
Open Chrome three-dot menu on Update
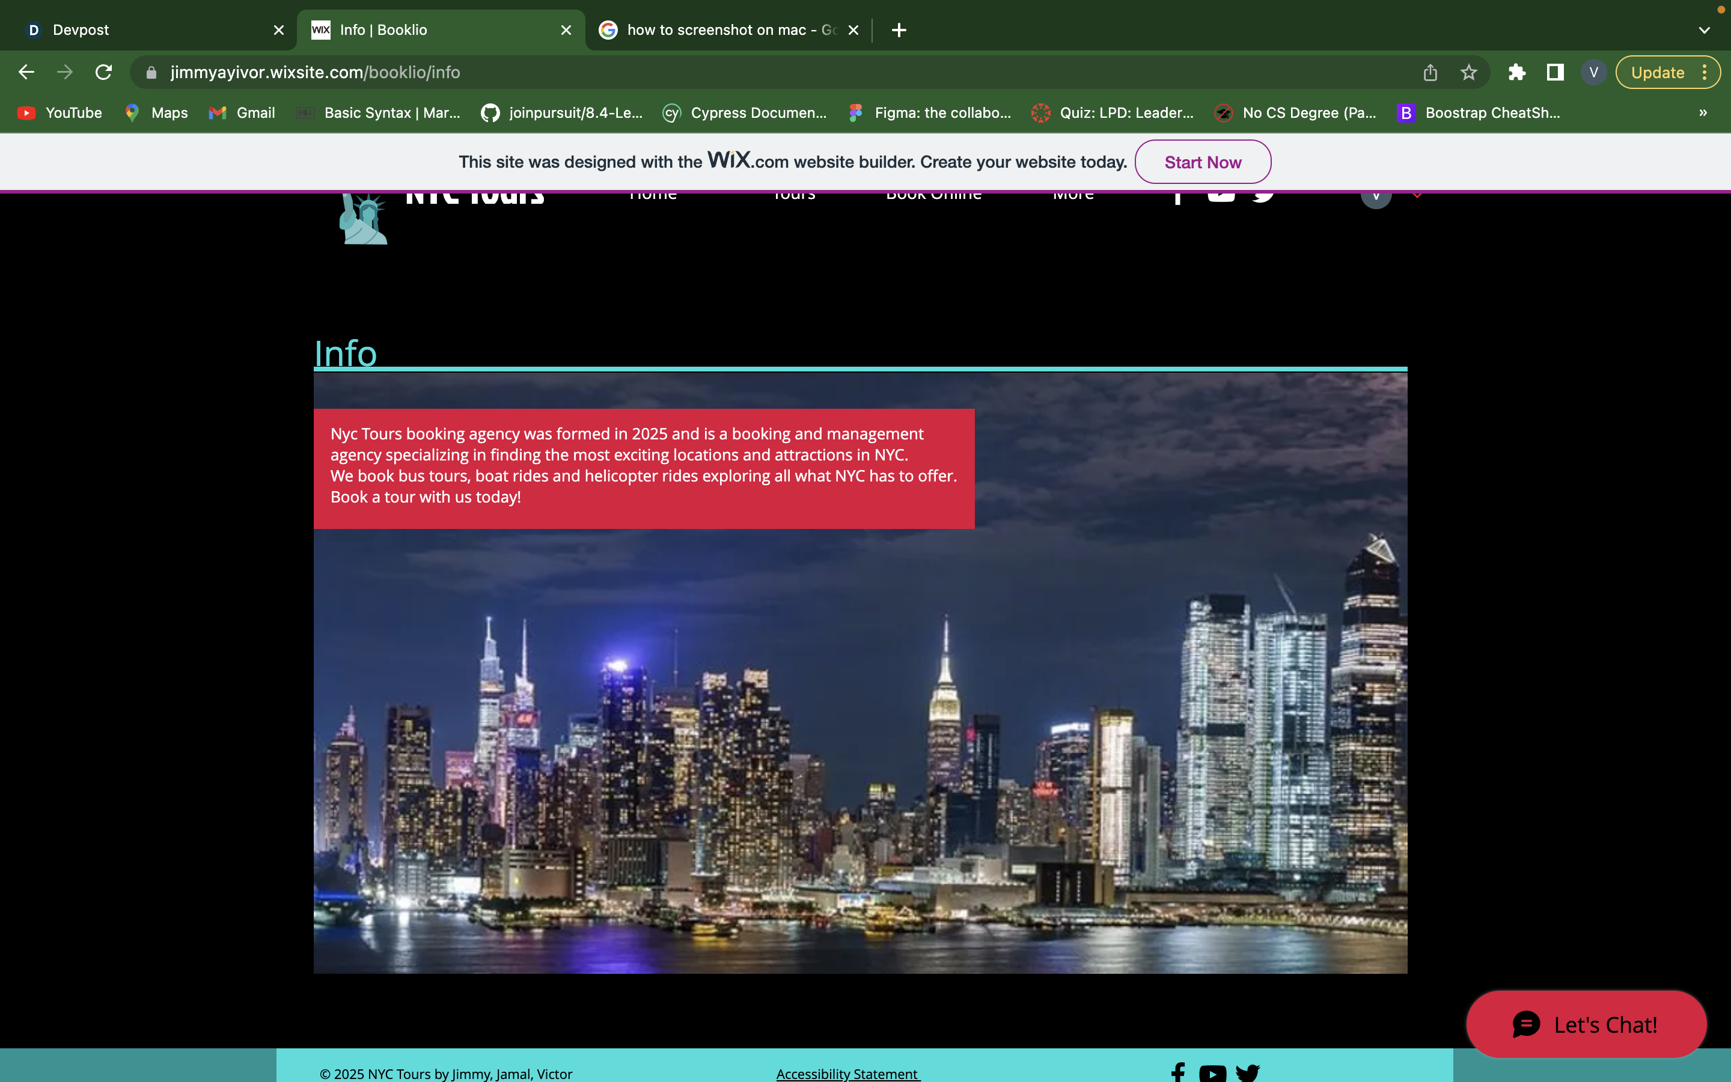[1705, 72]
